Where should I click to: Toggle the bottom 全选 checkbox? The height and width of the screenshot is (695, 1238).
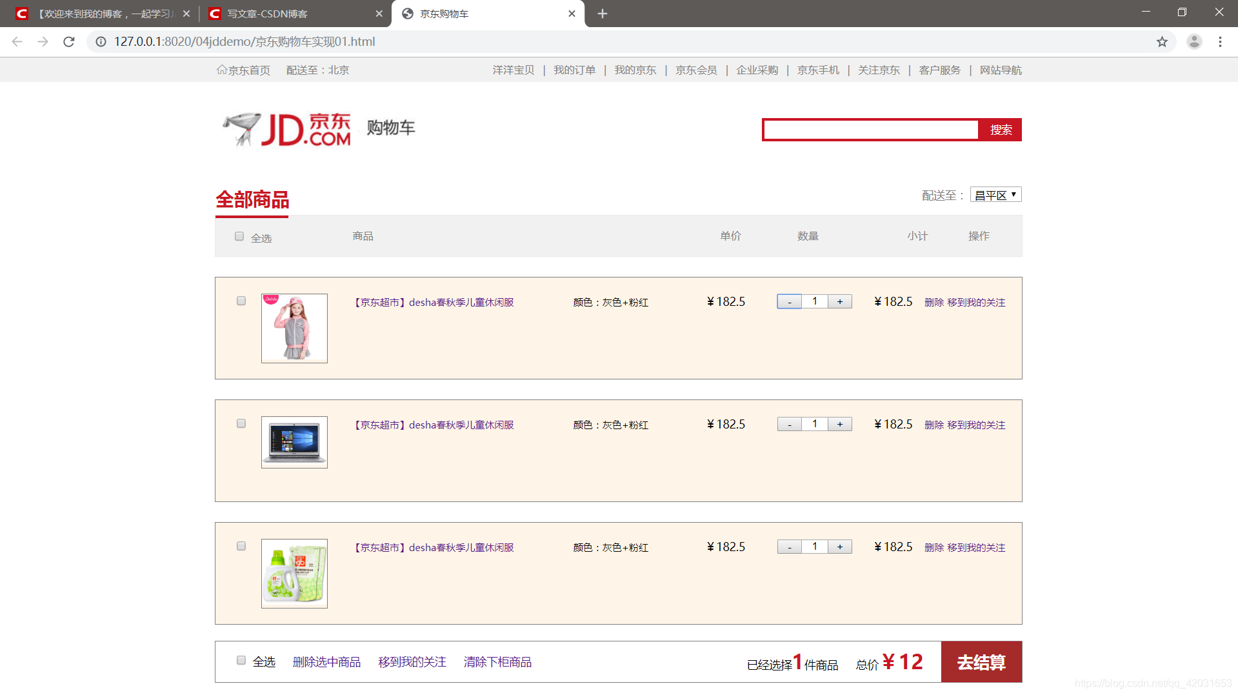241,660
